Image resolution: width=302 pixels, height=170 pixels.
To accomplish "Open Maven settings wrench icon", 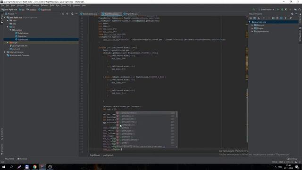I will tap(291, 18).
